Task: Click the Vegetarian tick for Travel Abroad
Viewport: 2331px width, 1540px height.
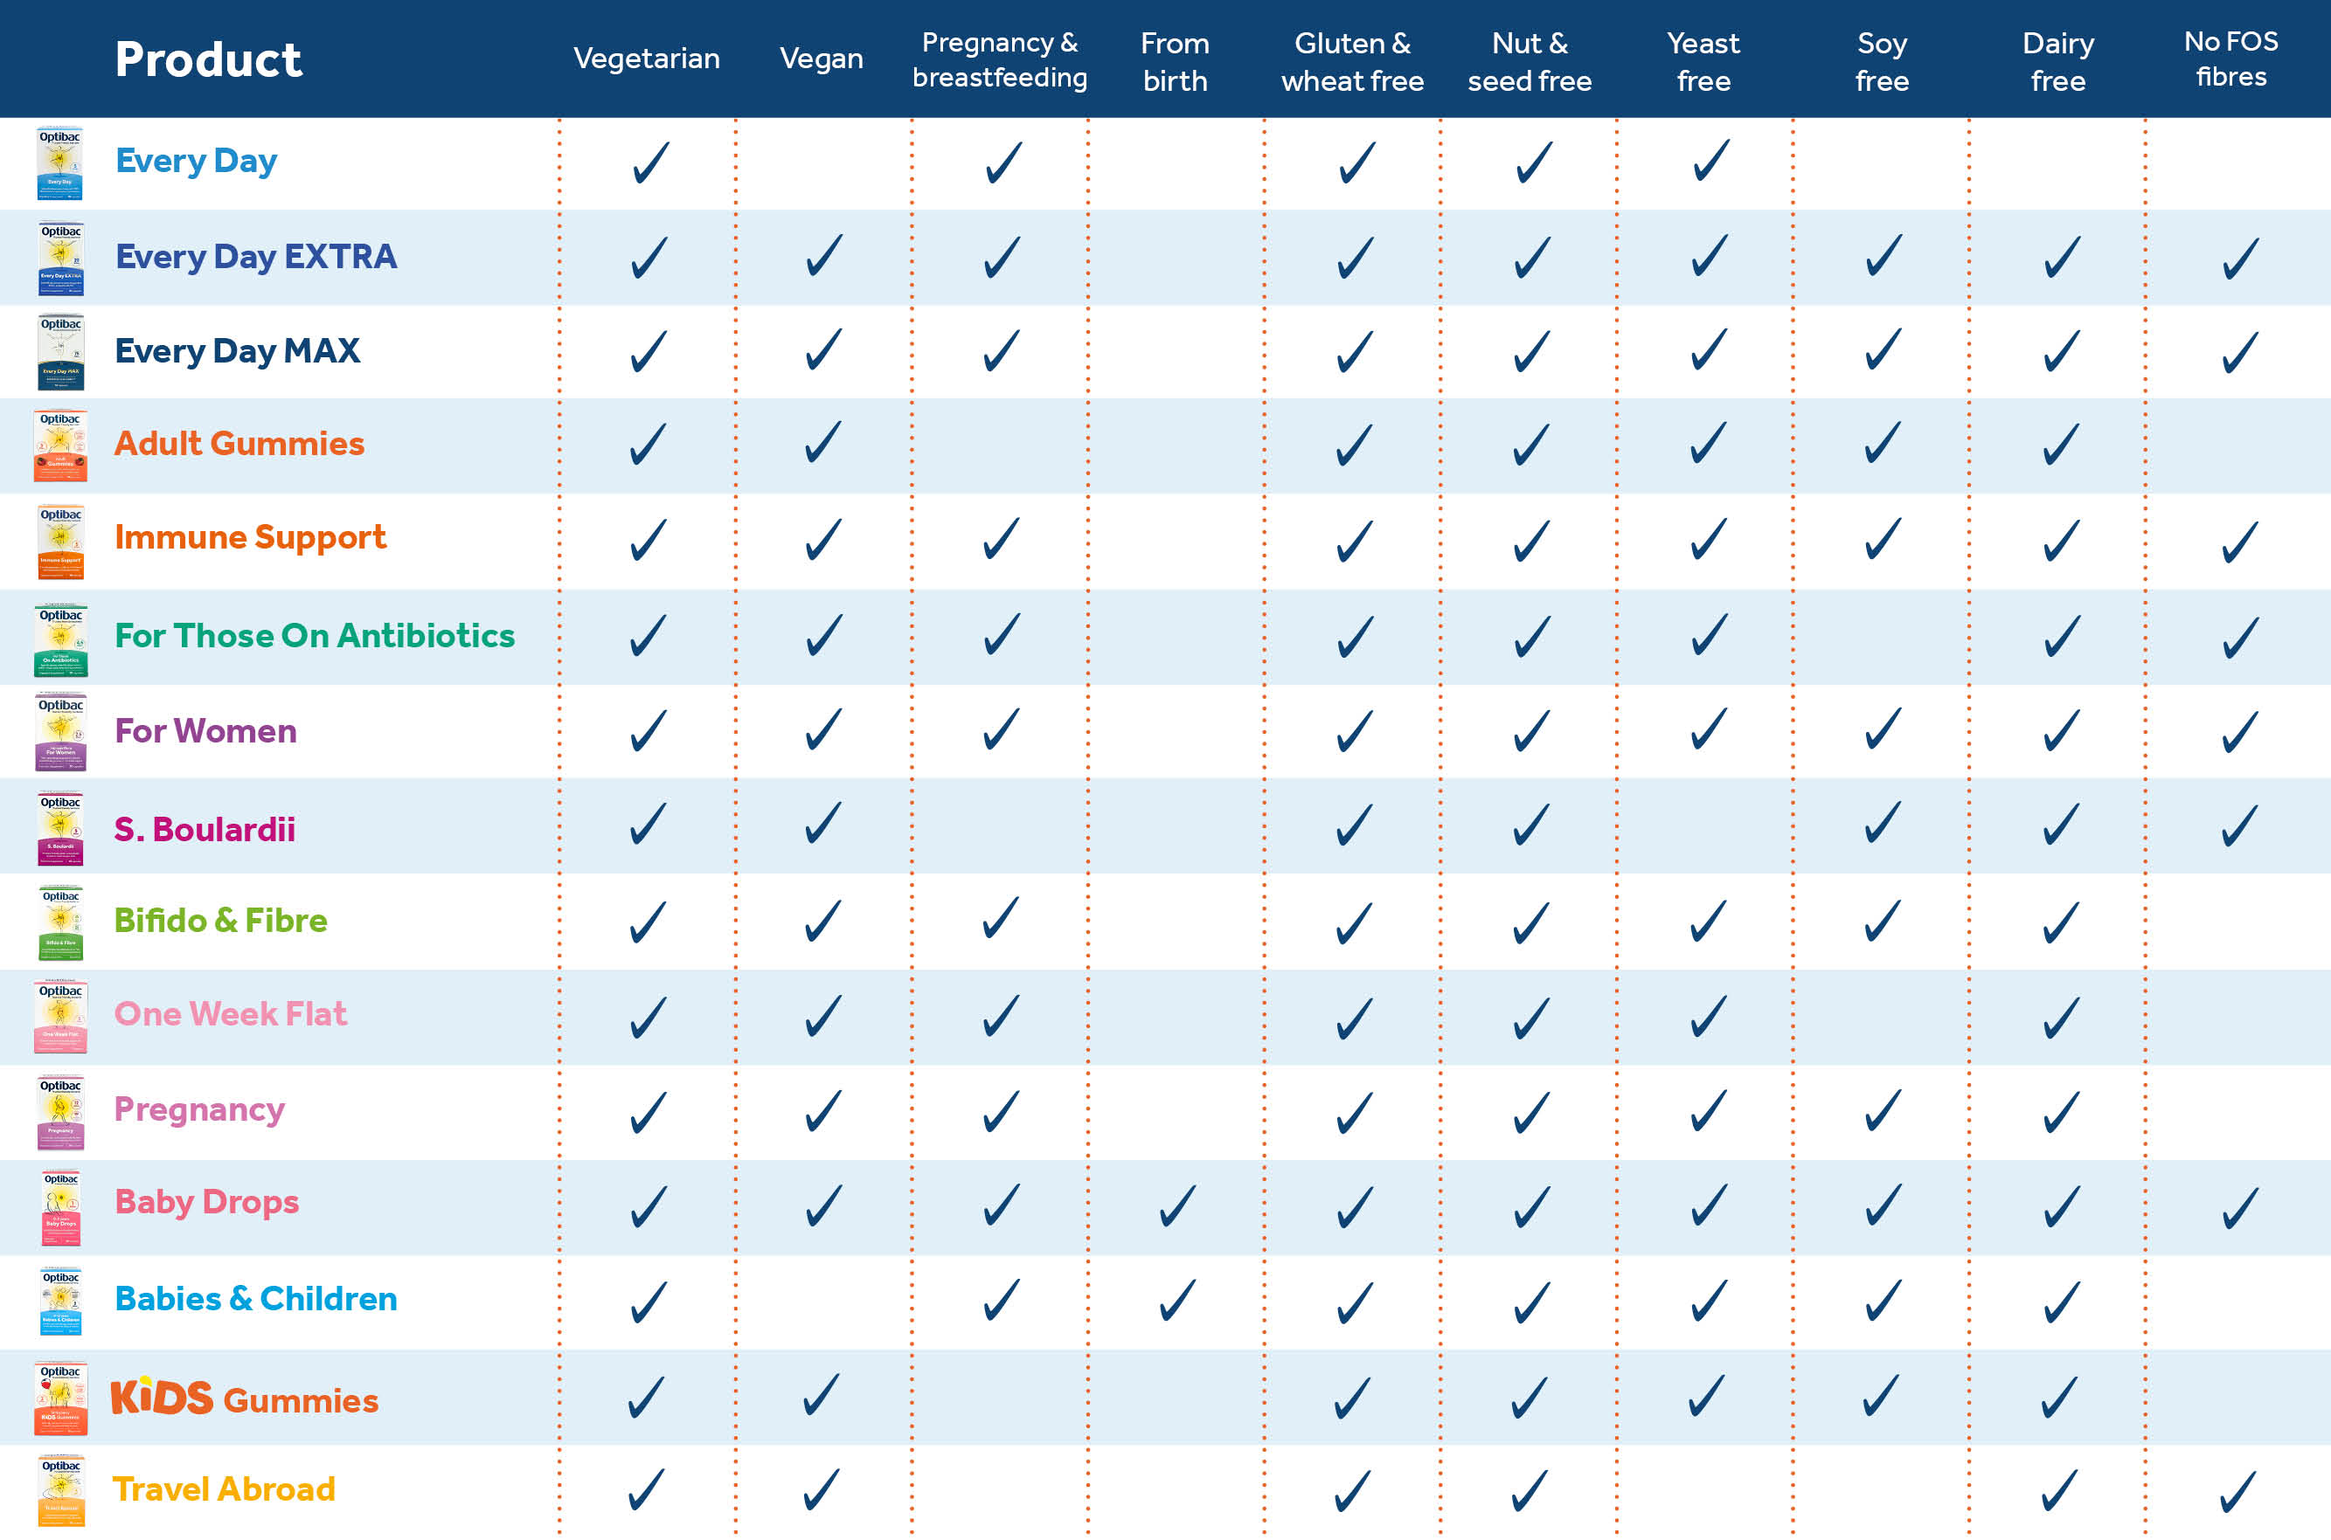Action: tap(647, 1490)
